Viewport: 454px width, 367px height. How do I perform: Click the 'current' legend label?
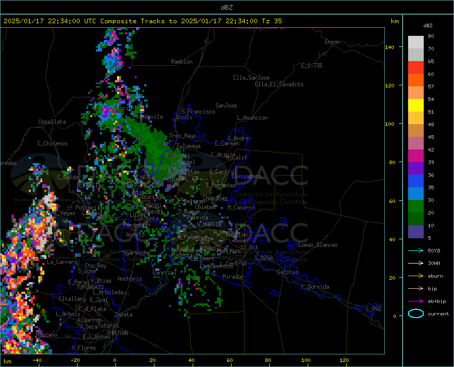pyautogui.click(x=438, y=313)
